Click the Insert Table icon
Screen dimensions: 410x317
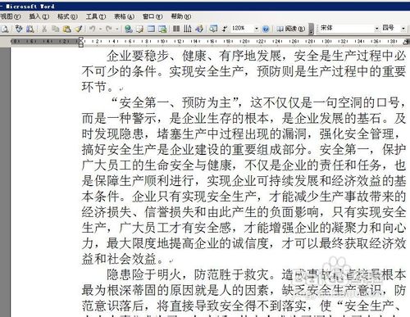[151, 29]
